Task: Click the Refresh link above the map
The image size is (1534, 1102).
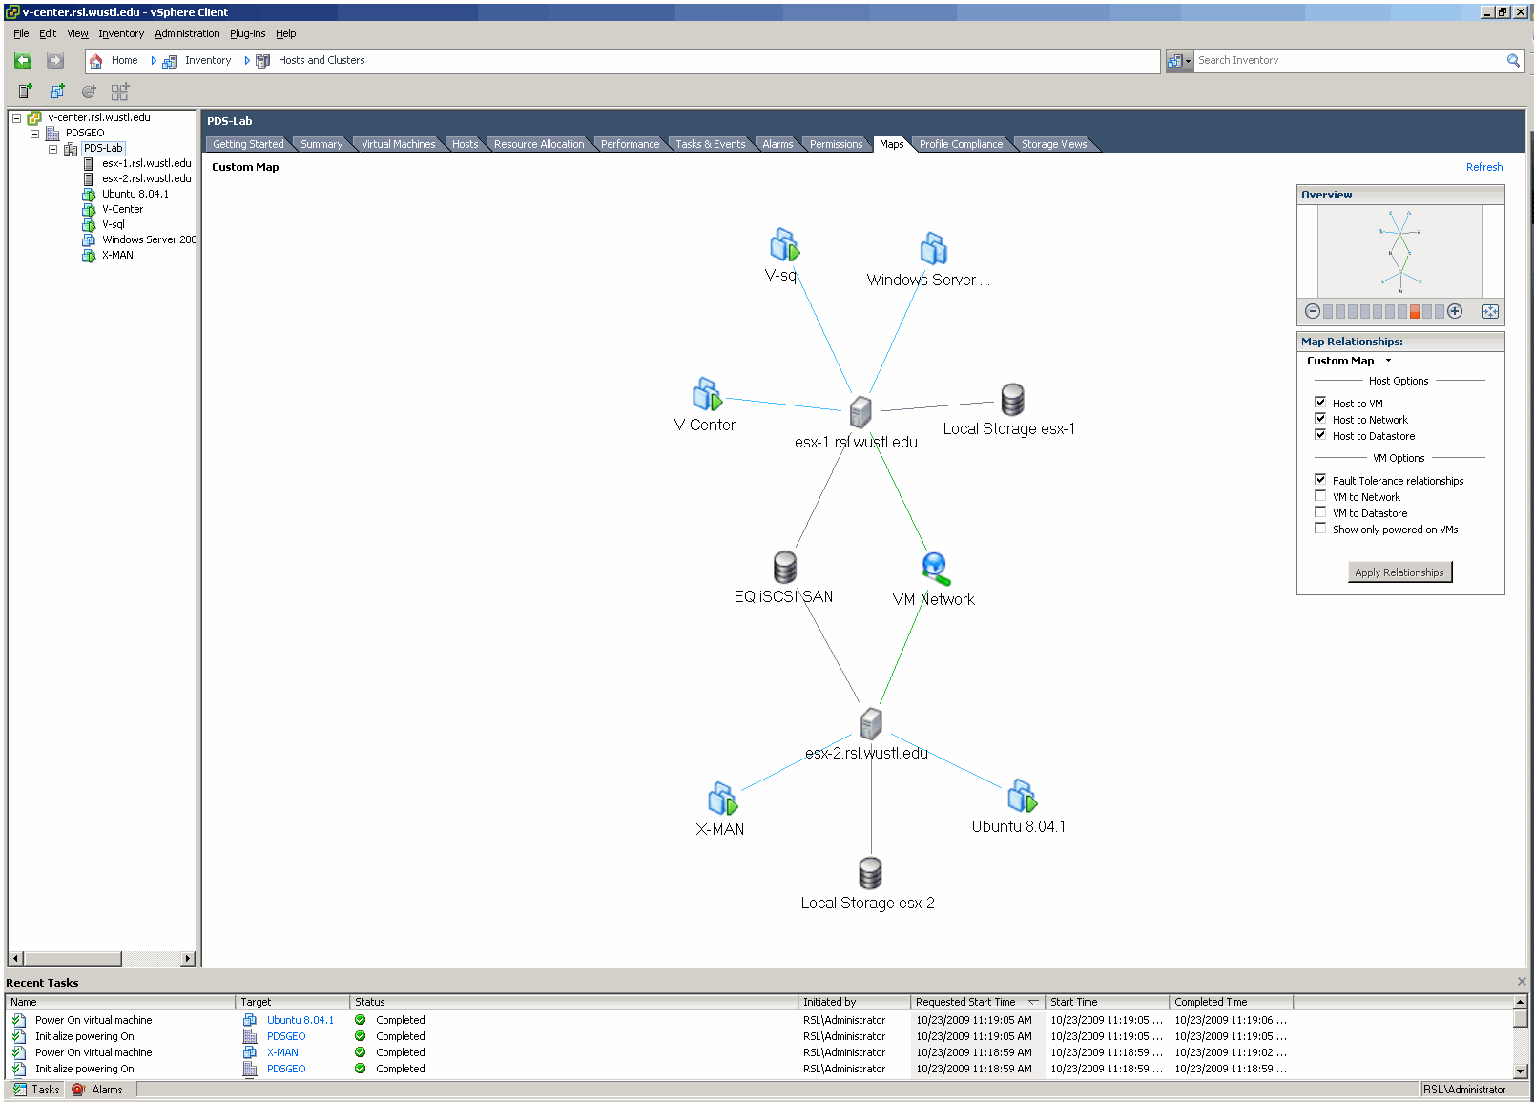Action: [1484, 167]
